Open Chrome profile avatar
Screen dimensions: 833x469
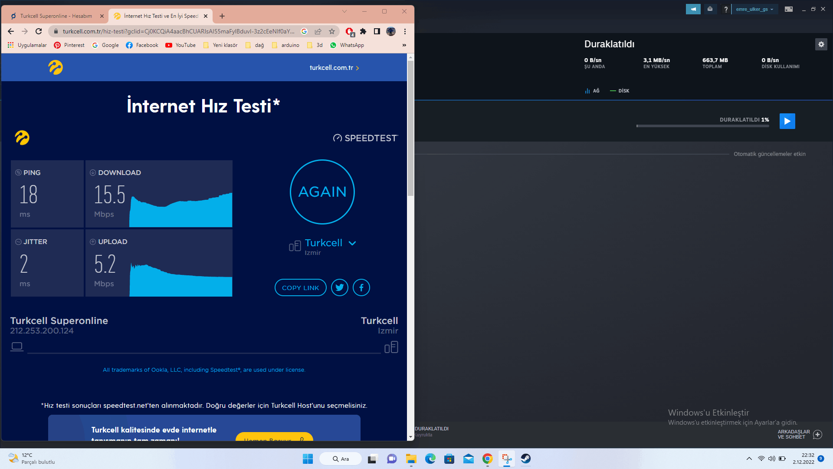tap(391, 31)
